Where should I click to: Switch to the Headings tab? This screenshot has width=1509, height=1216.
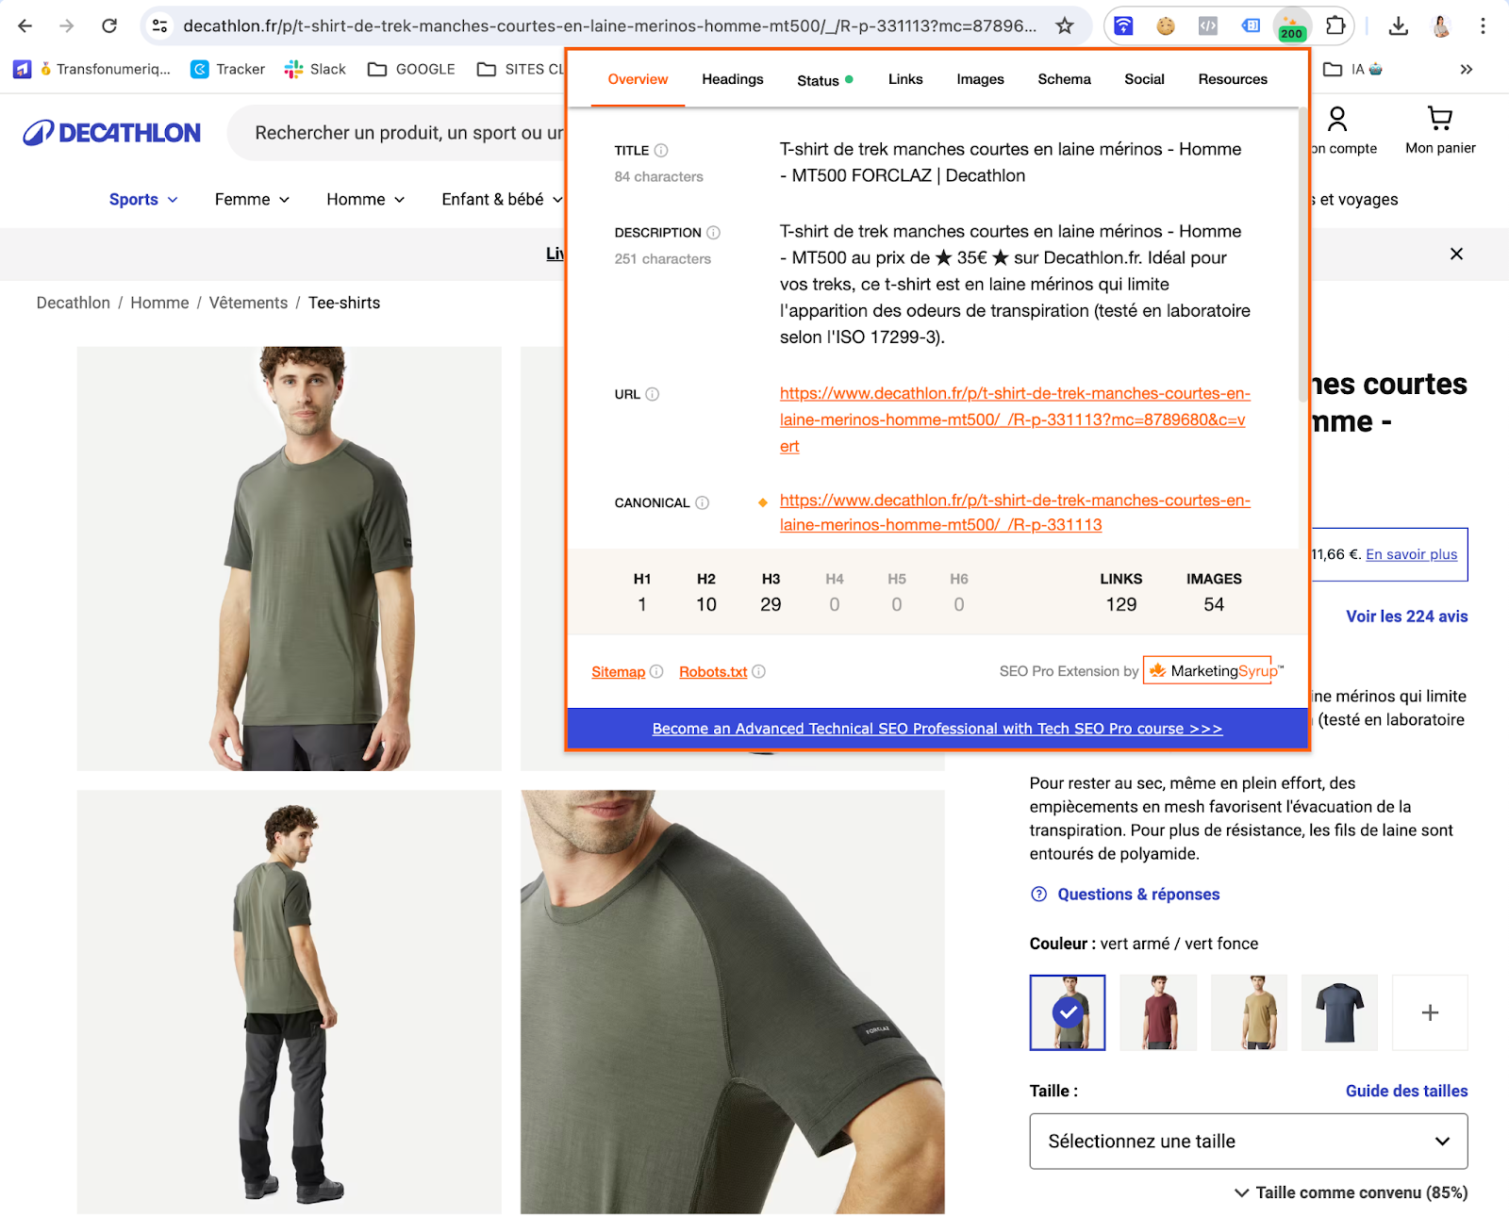click(x=733, y=79)
